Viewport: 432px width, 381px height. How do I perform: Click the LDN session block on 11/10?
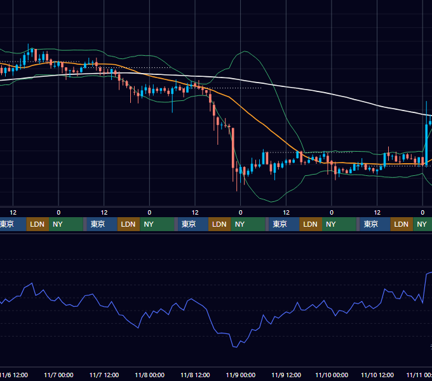[402, 224]
